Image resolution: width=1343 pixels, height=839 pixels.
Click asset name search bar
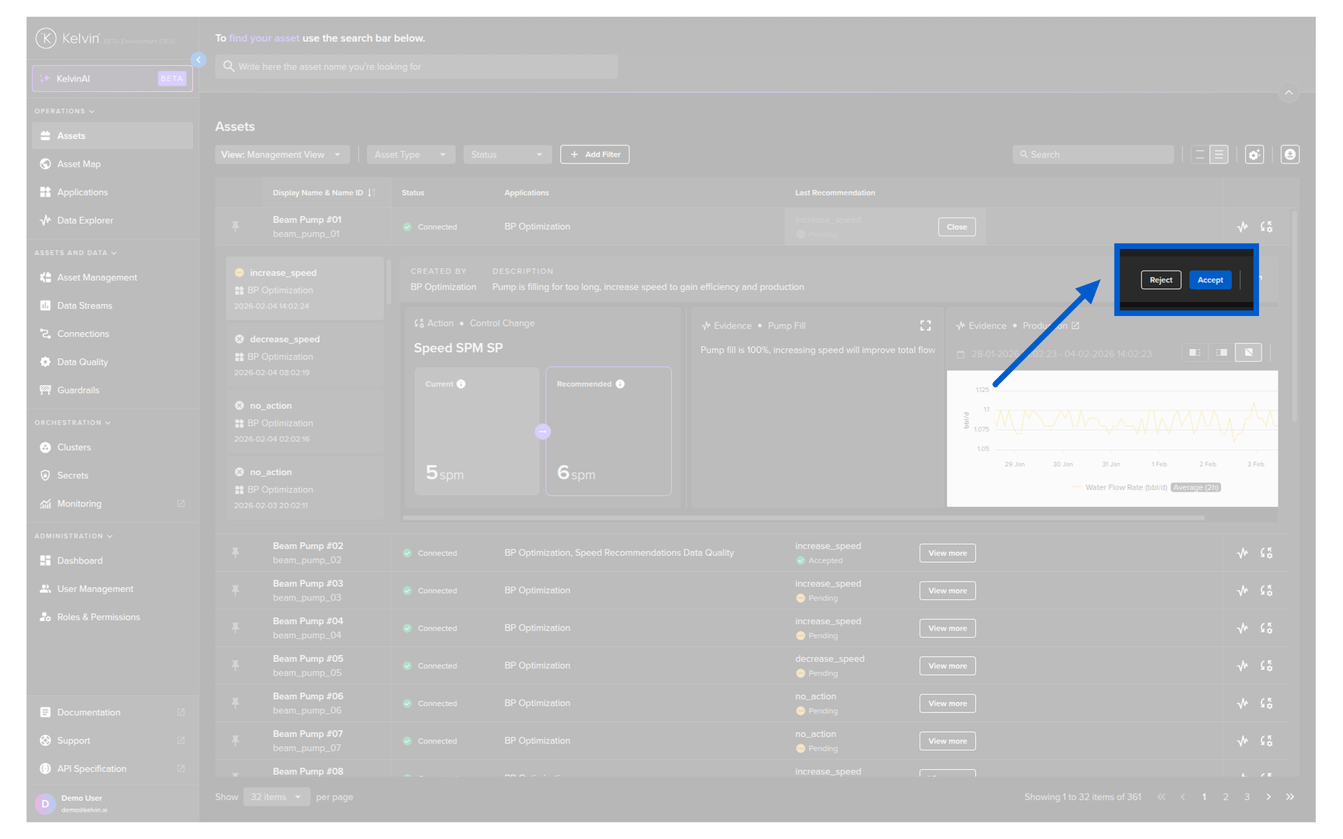click(x=416, y=66)
